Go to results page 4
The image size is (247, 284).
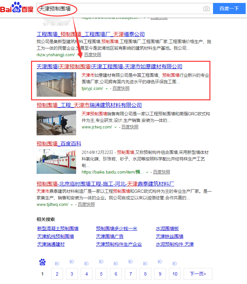(x=87, y=274)
